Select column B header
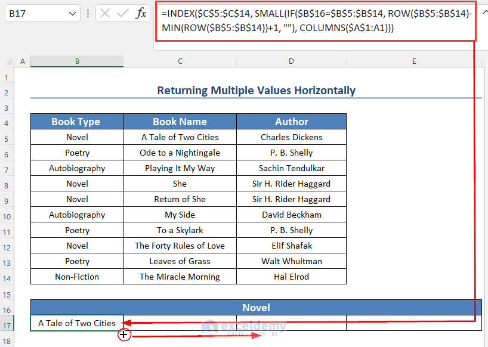The image size is (488, 347). pos(76,61)
